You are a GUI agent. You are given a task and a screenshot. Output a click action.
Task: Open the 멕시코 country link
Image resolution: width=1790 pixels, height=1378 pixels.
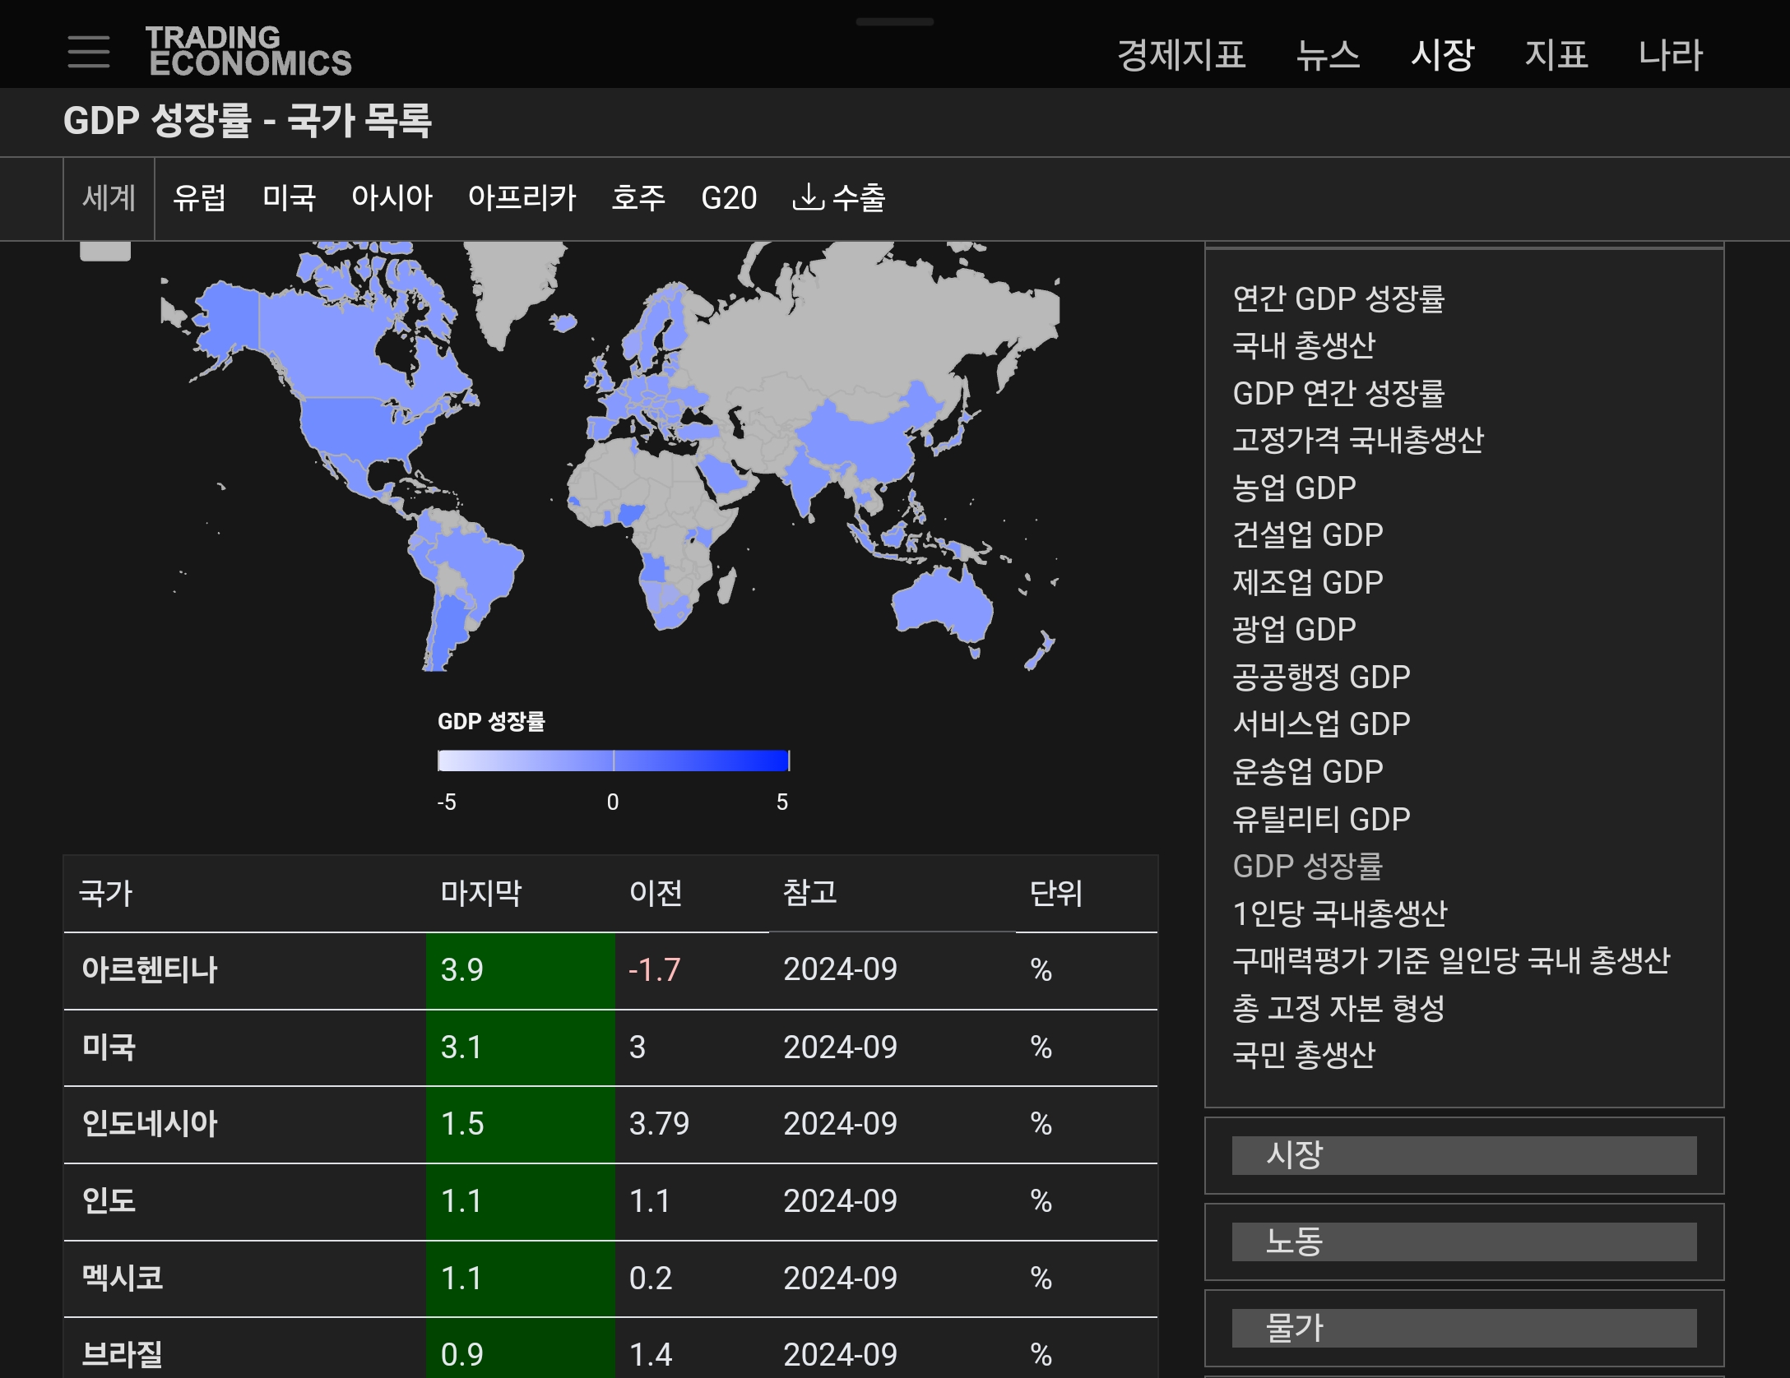(123, 1279)
